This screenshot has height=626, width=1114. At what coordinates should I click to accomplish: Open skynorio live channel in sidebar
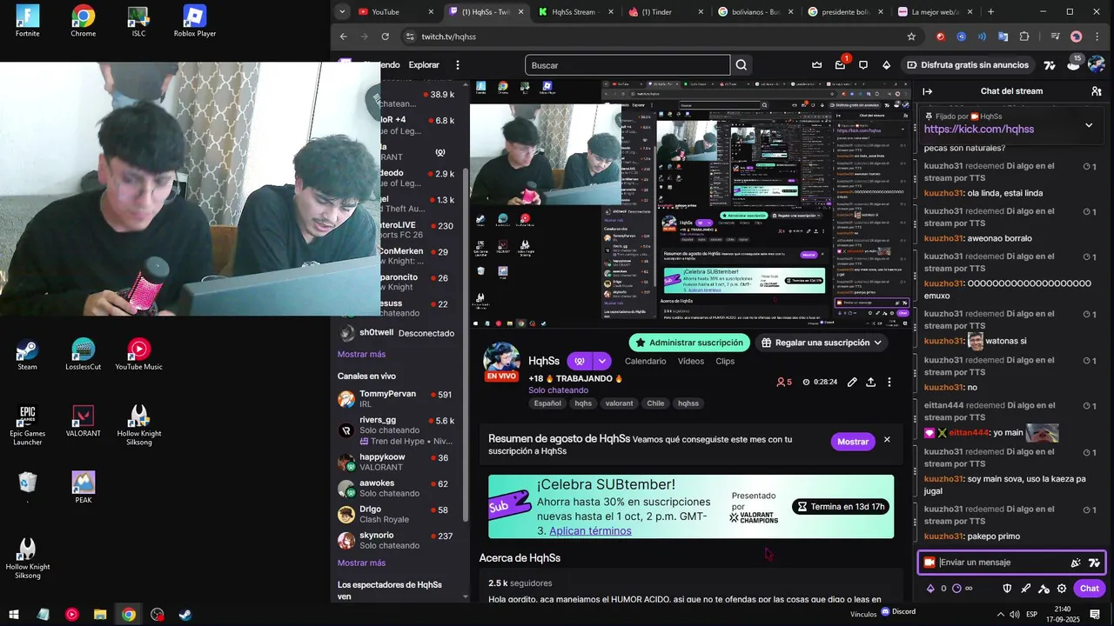(399, 541)
